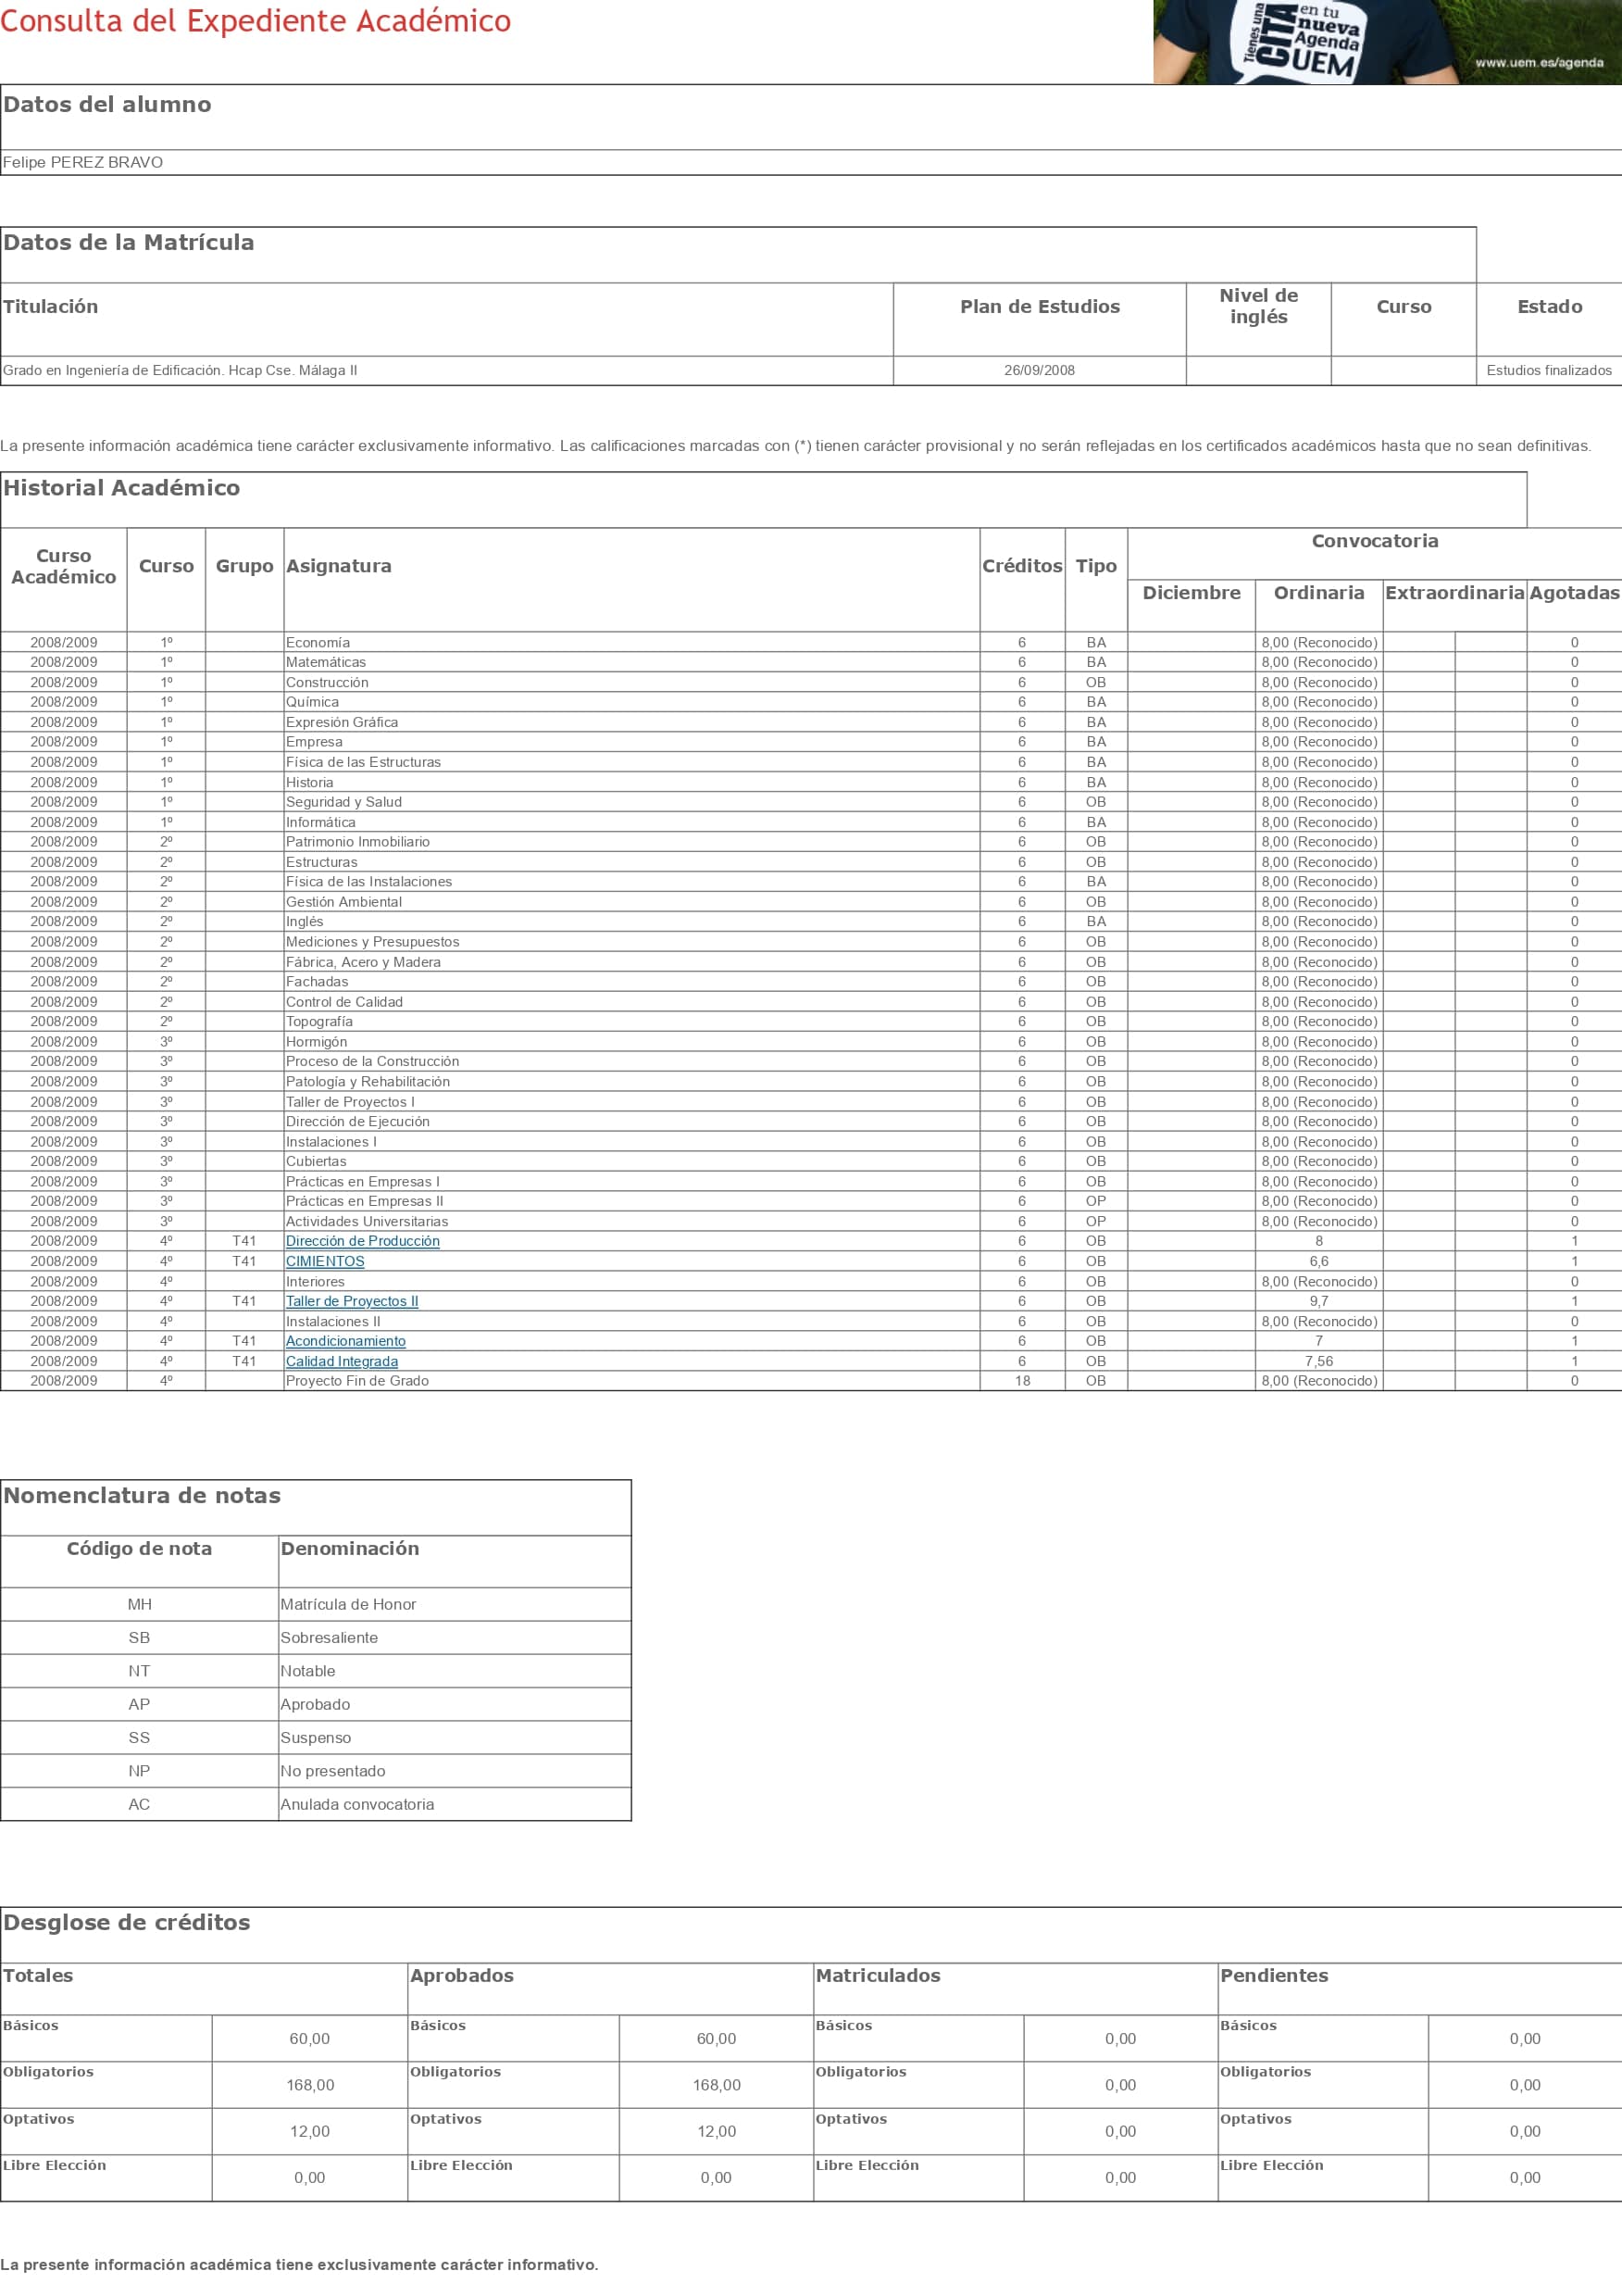This screenshot has height=2296, width=1622.
Task: Click the Estudios finalizados status cell
Action: tap(1548, 370)
